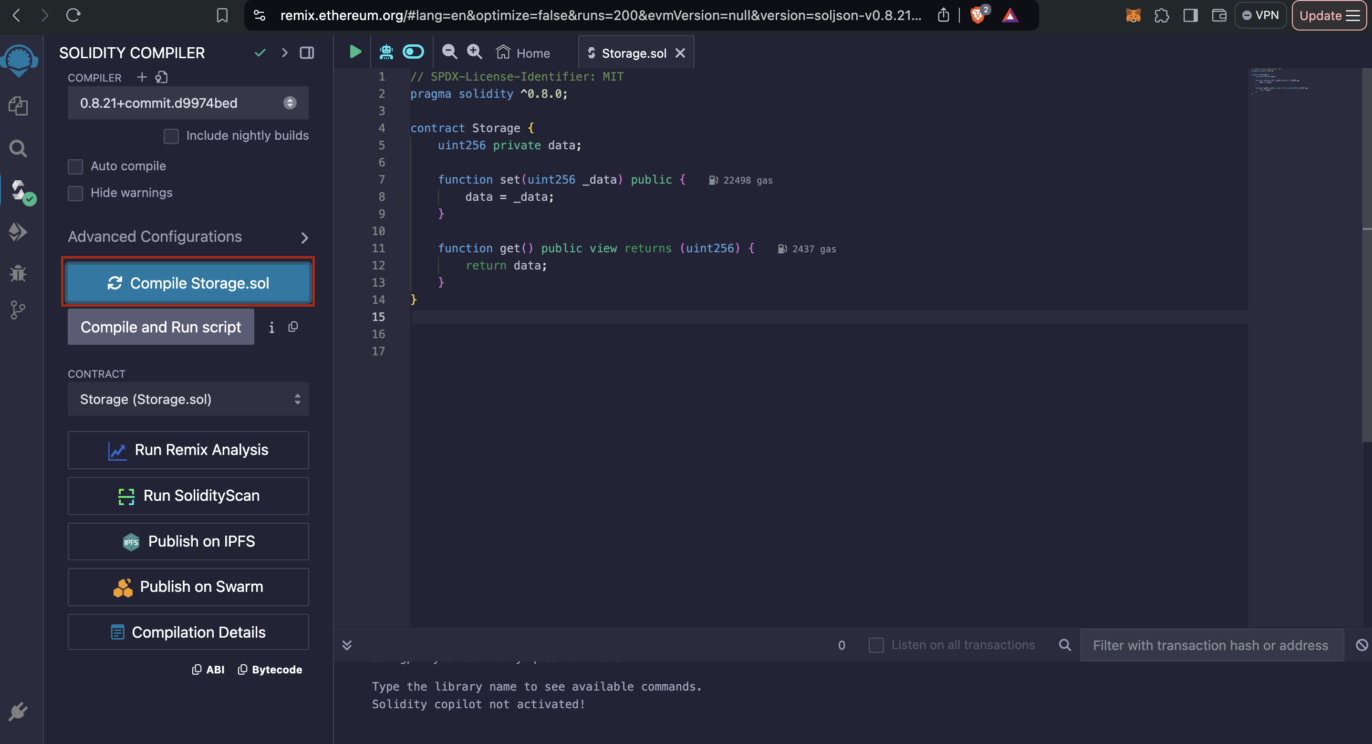1372x744 pixels.
Task: Clear the terminal with the ban icon
Action: coord(1362,645)
